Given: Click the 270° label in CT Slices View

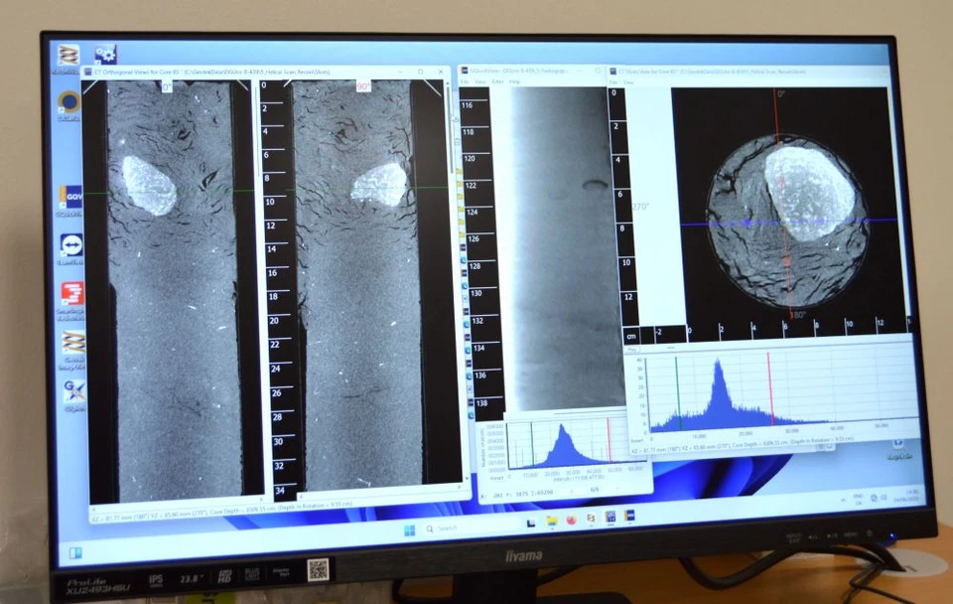Looking at the screenshot, I should point(640,207).
